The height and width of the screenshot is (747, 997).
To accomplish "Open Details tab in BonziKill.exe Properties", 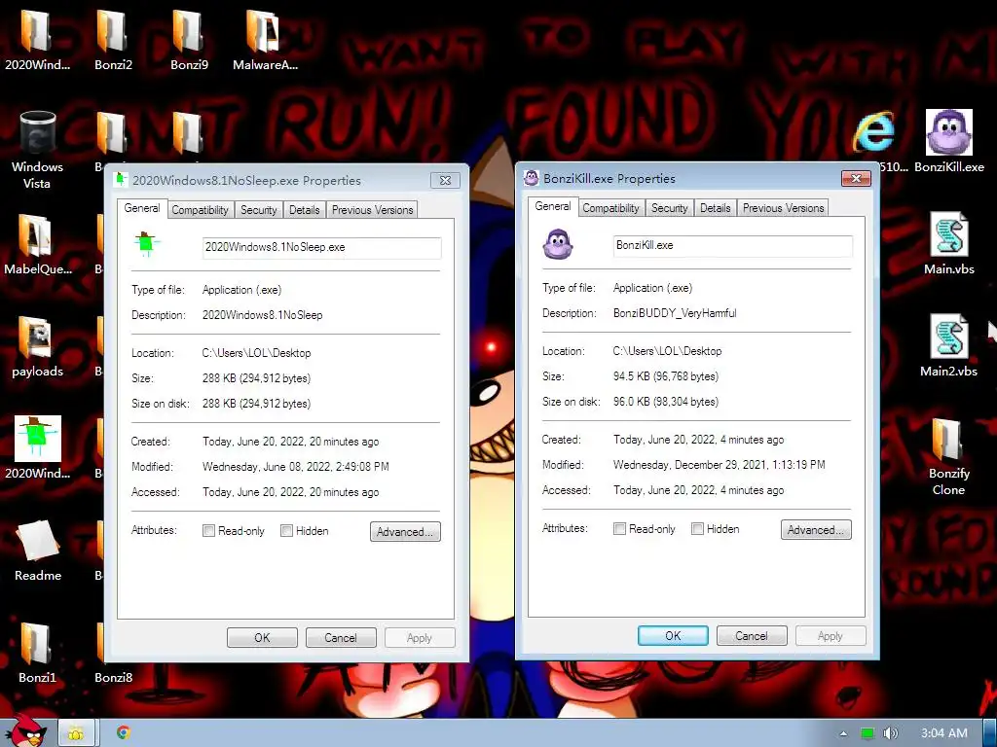I will point(716,208).
